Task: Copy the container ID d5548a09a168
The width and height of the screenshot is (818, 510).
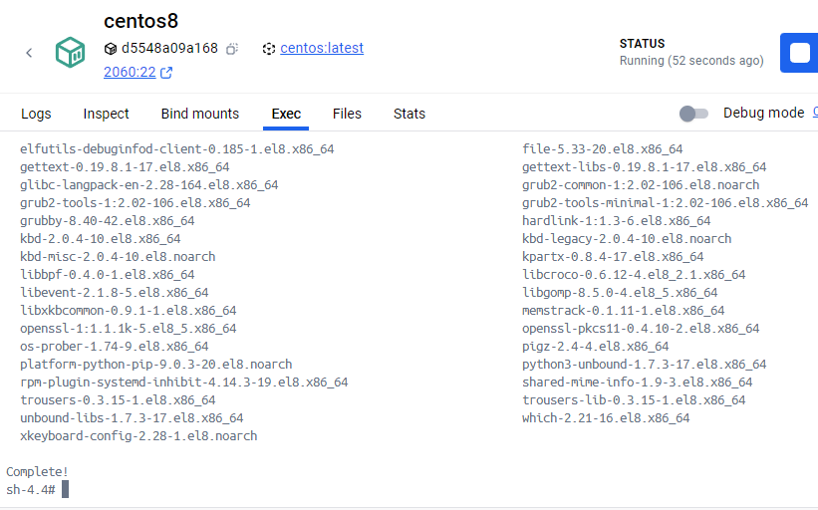Action: 232,49
